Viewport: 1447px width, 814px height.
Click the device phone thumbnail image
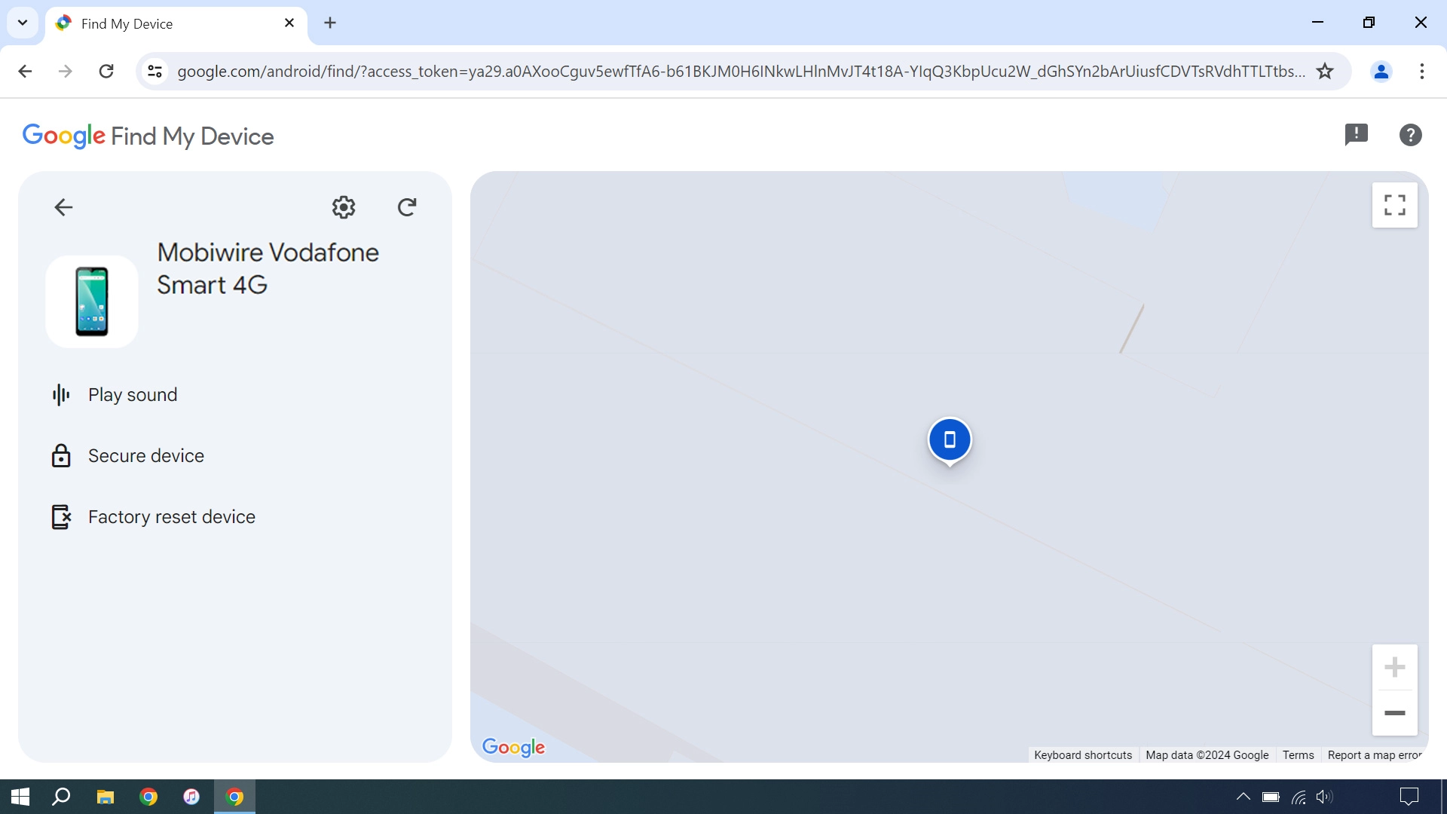tap(92, 301)
